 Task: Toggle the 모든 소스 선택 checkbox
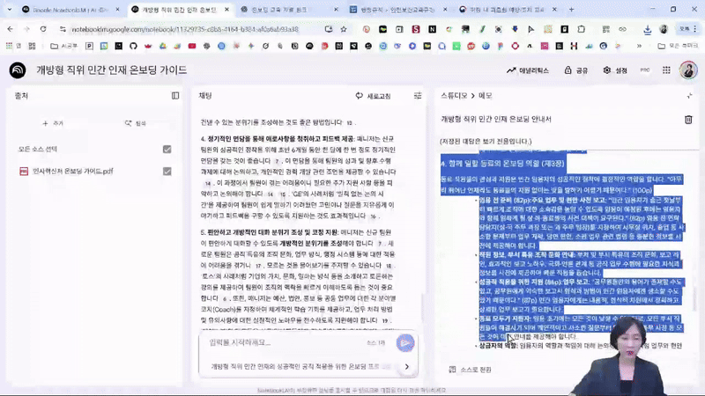tap(167, 149)
